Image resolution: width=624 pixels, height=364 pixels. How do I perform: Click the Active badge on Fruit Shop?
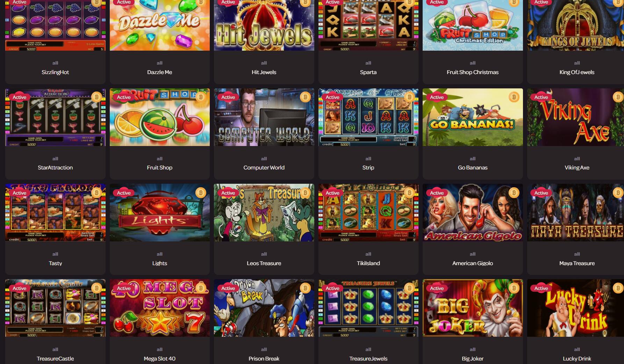[123, 97]
